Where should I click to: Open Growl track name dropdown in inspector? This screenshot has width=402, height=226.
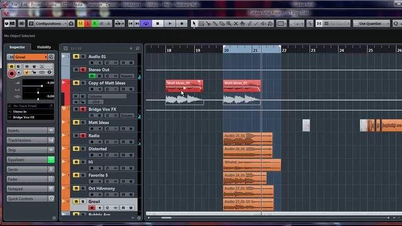(46, 57)
